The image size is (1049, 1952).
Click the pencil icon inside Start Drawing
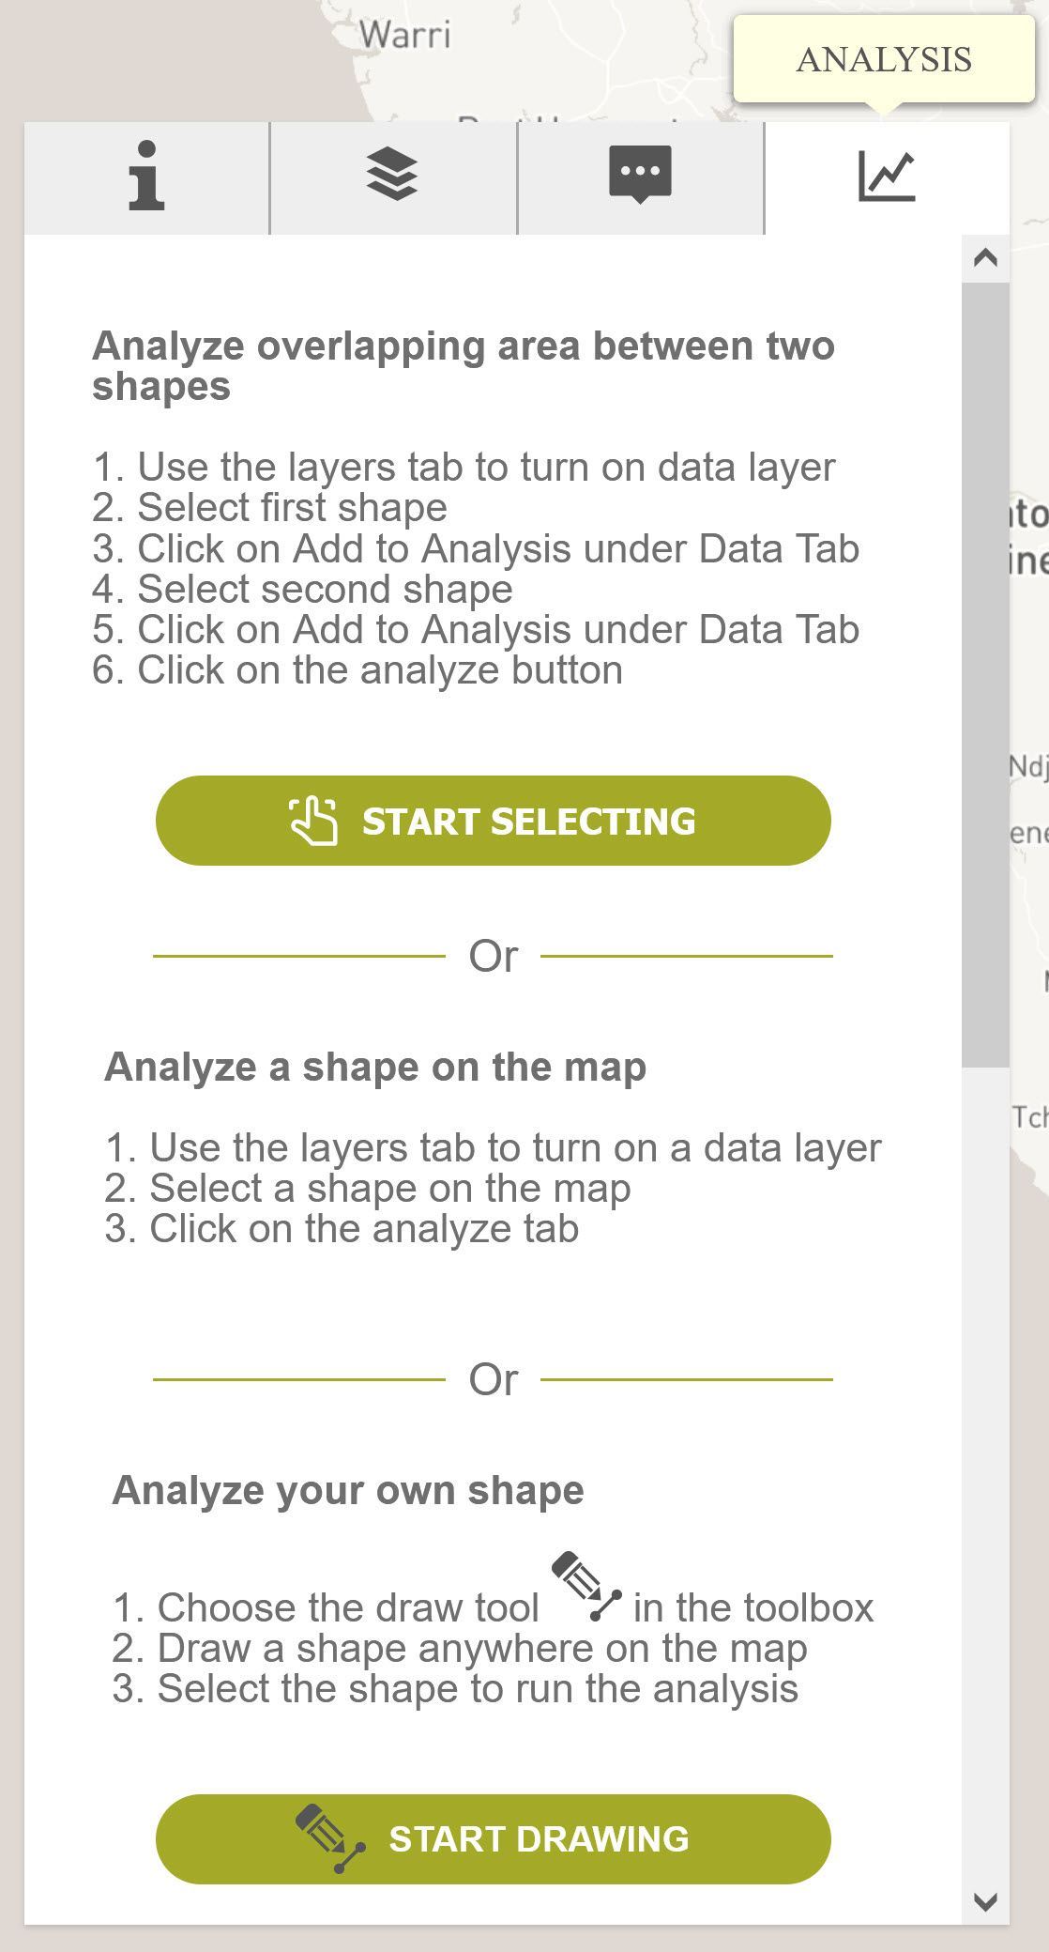click(328, 1839)
